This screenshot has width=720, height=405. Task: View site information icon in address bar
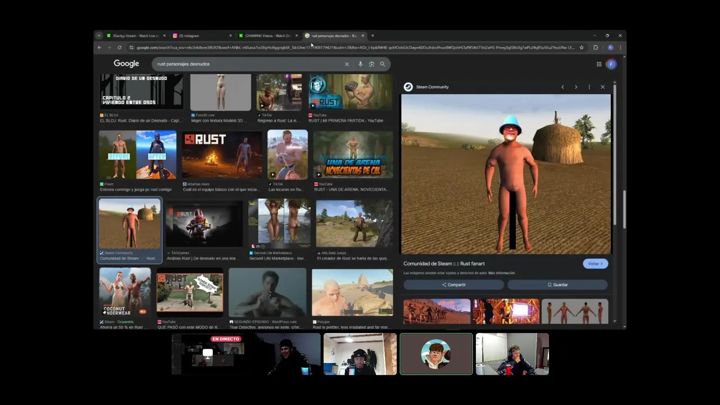pyautogui.click(x=131, y=47)
